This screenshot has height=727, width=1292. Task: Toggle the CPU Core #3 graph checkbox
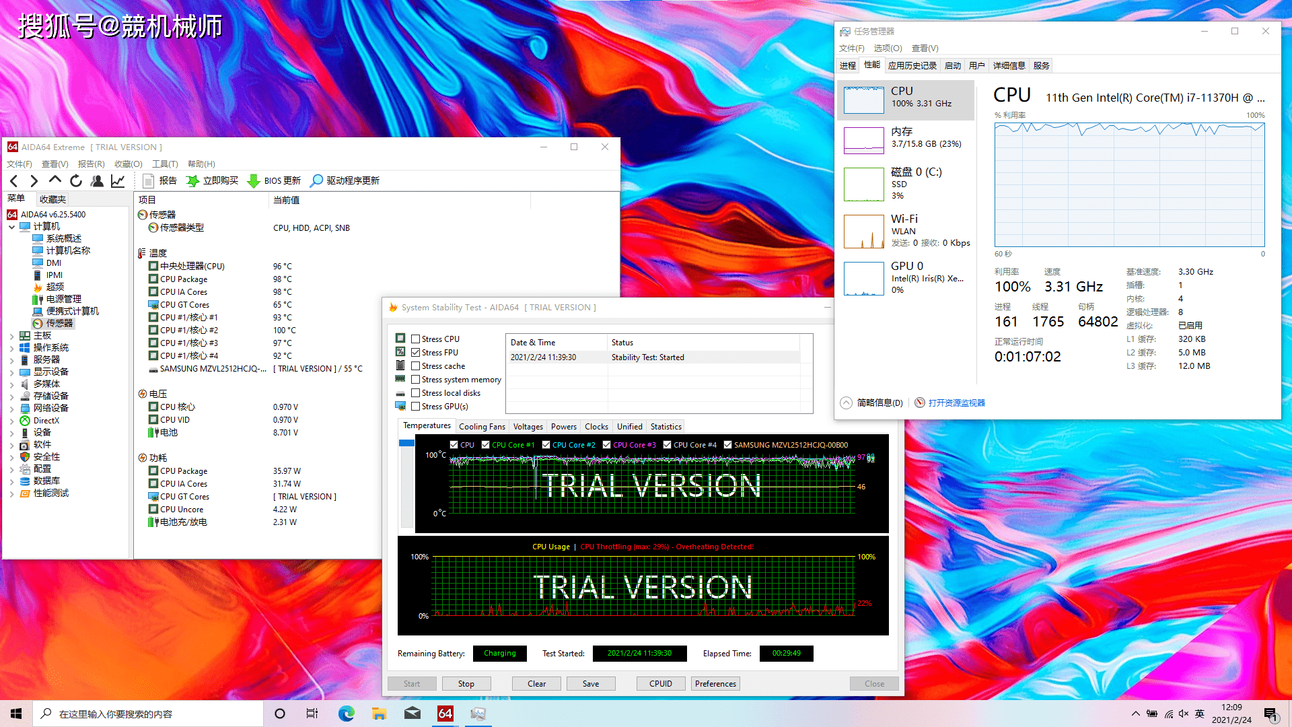(x=607, y=445)
